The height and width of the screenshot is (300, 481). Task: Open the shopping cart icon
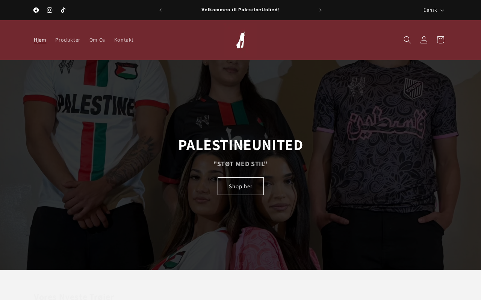tap(440, 40)
